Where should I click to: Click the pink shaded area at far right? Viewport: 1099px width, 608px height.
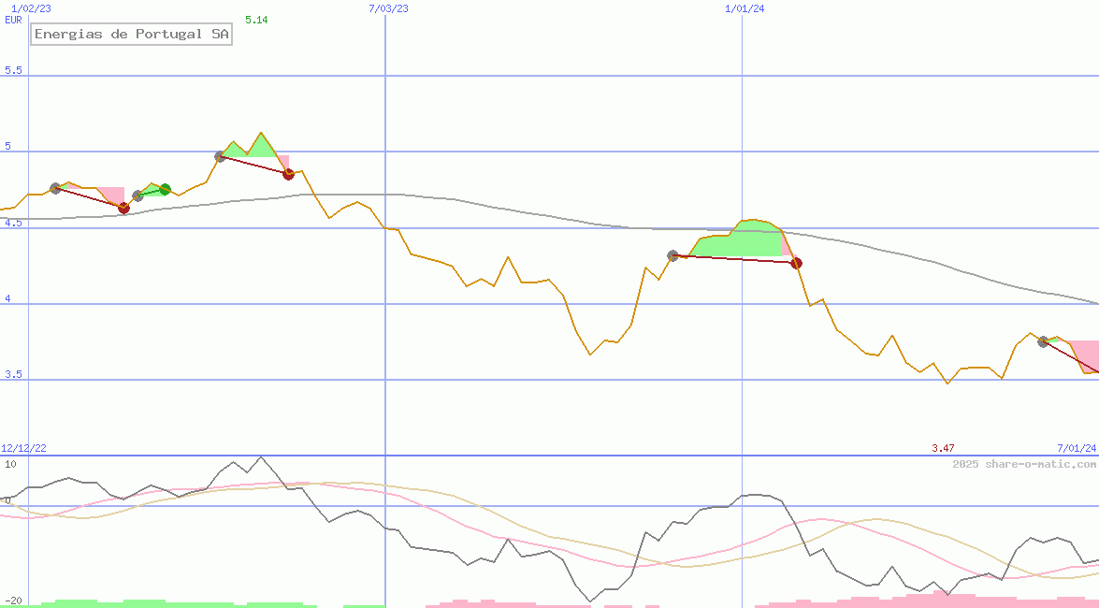click(1085, 354)
